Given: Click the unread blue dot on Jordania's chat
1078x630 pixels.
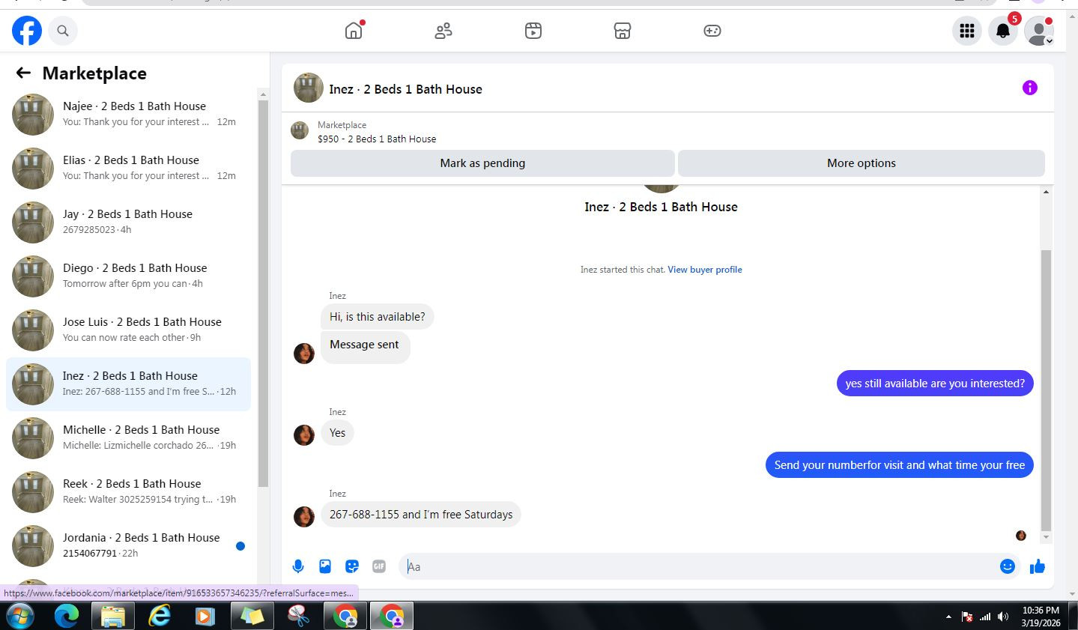Looking at the screenshot, I should [240, 546].
